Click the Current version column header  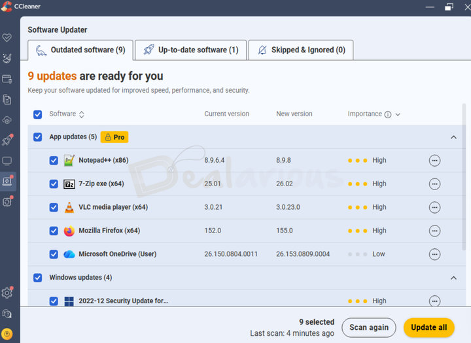(227, 114)
